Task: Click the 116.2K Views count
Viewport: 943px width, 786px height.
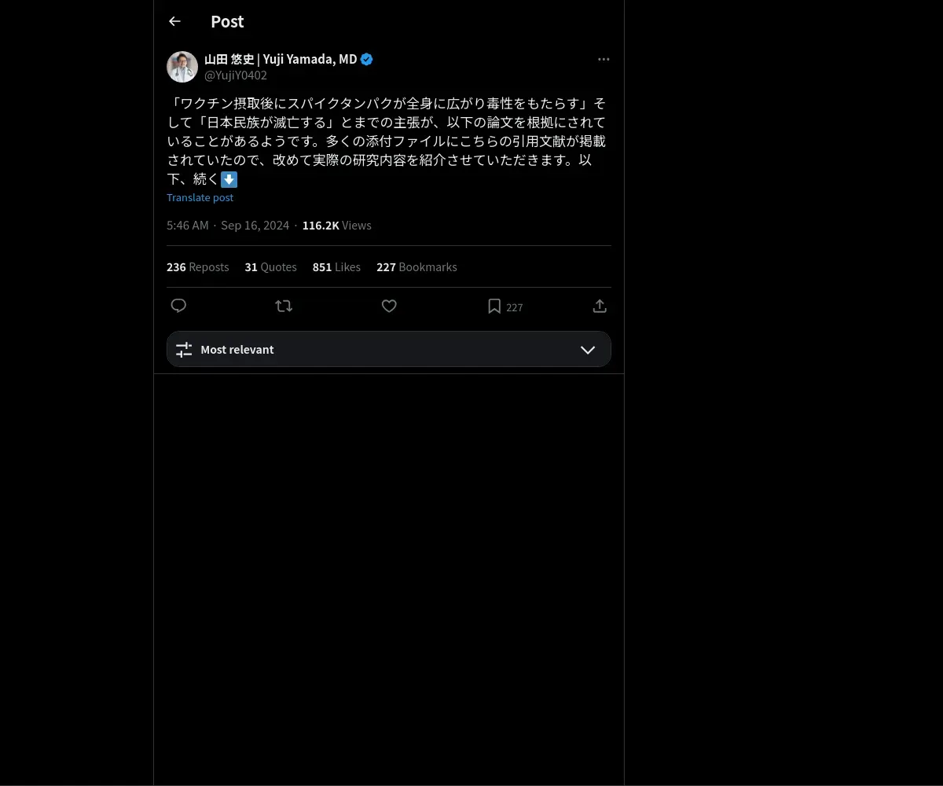Action: [x=336, y=226]
